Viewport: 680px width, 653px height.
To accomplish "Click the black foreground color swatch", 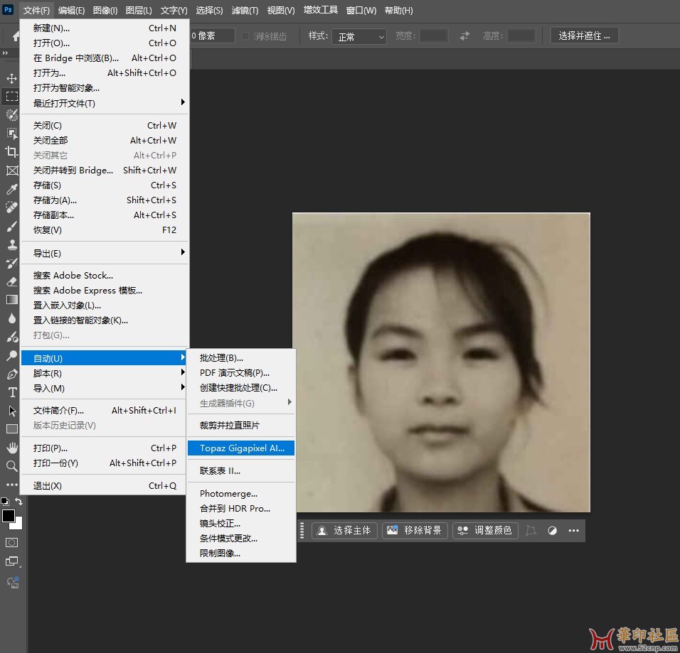I will click(8, 516).
